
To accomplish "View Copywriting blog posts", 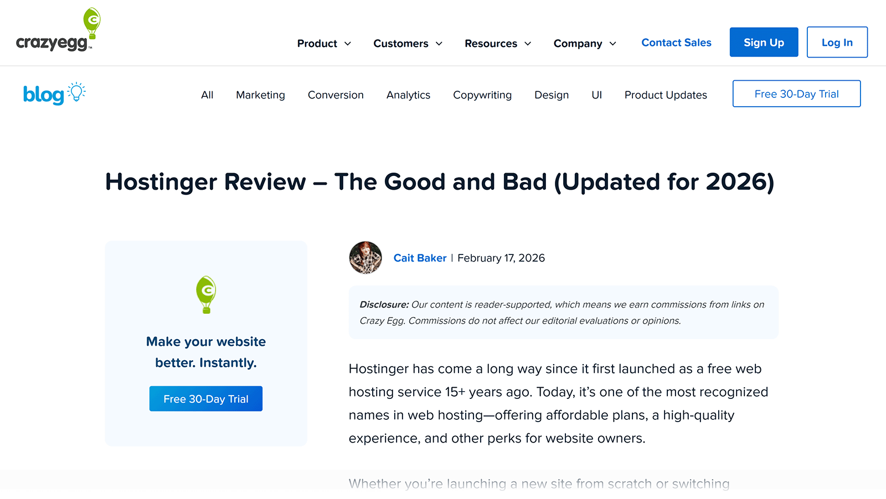I will (x=482, y=95).
